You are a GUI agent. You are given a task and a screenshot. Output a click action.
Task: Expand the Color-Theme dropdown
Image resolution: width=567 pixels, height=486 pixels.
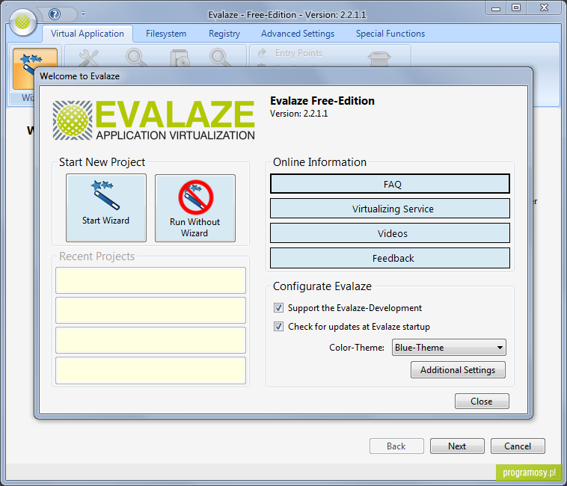449,347
